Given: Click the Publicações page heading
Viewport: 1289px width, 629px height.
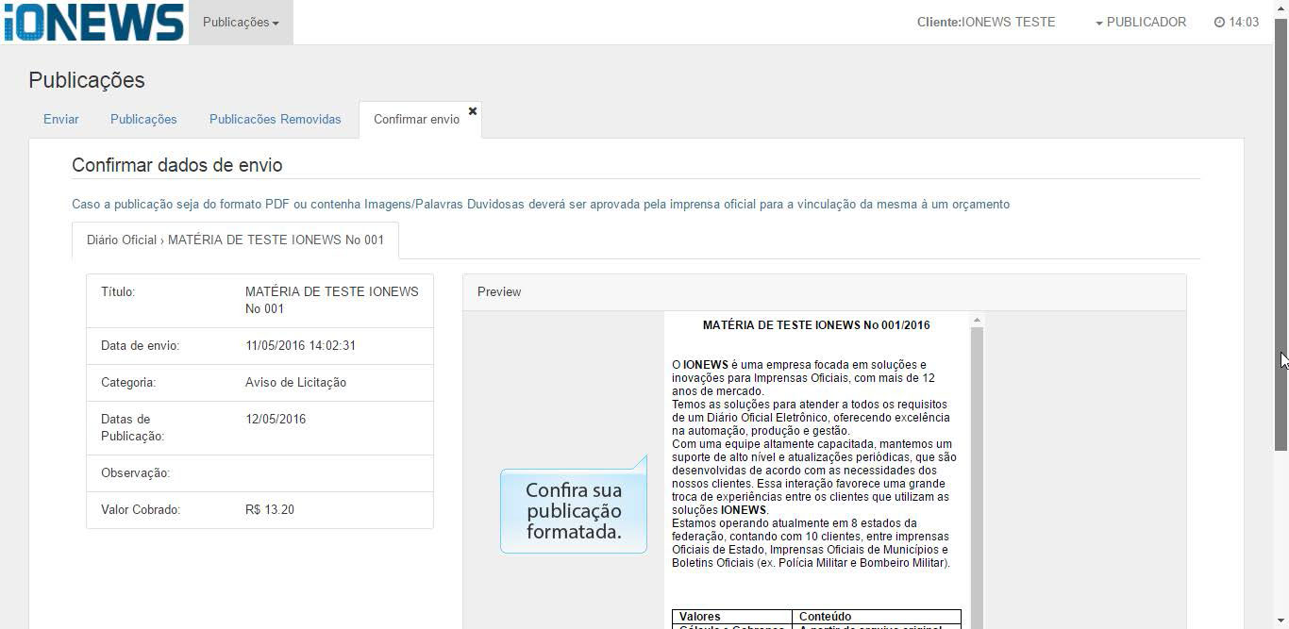Looking at the screenshot, I should point(87,80).
